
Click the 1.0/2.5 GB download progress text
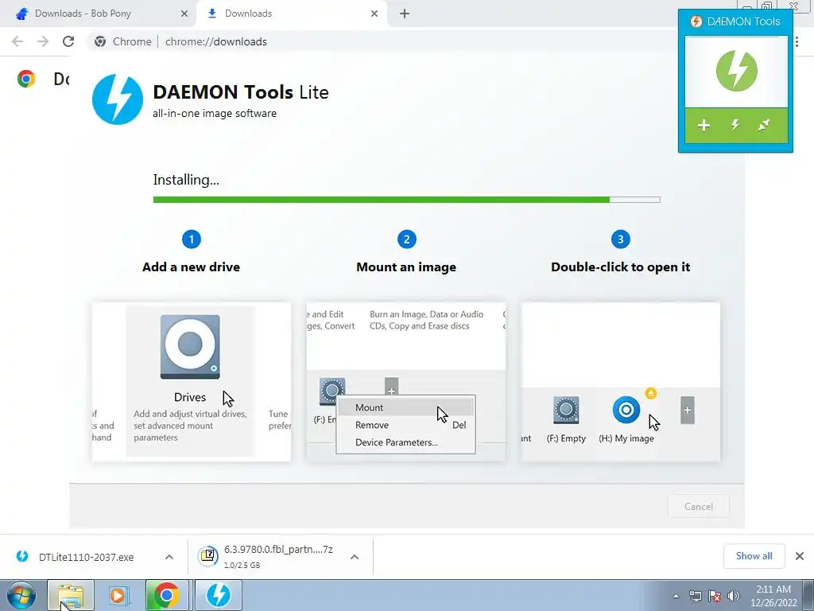point(242,565)
